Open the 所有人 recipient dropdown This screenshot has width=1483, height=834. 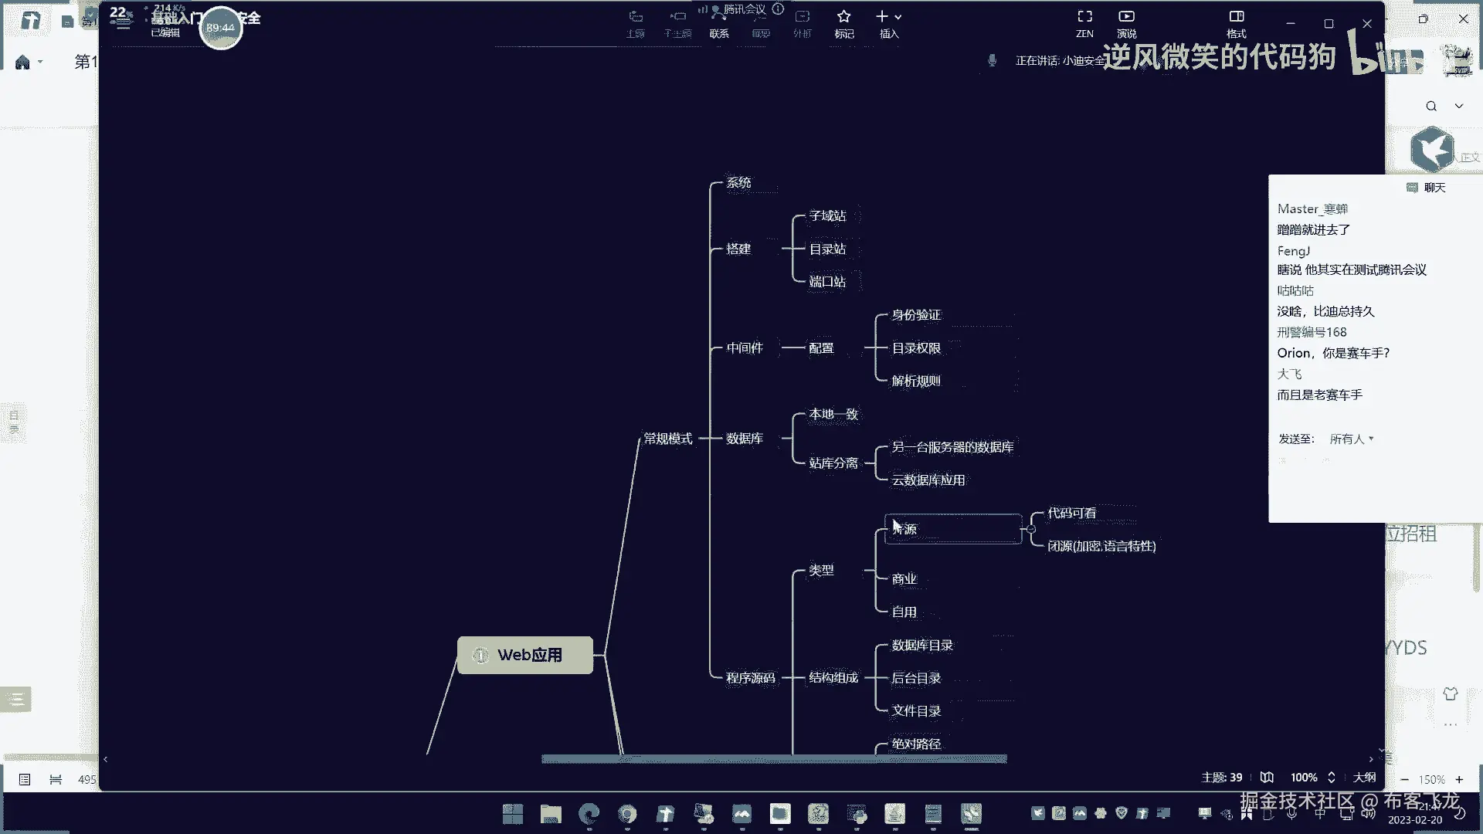pos(1352,439)
